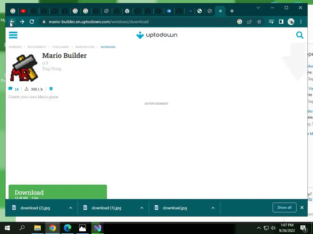Viewport: 313px width, 234px height.
Task: Open Microsoft Edge from taskbar
Action: tap(68, 228)
